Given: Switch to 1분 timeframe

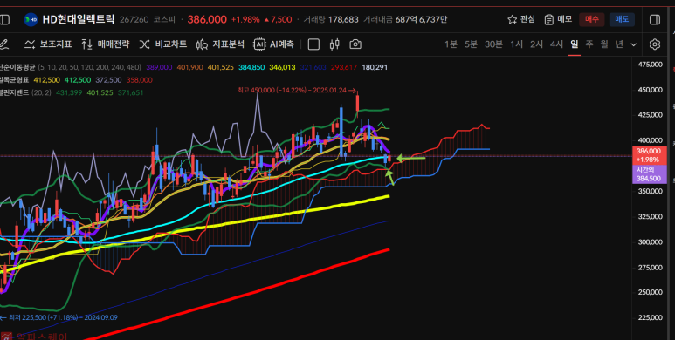Looking at the screenshot, I should coord(451,44).
